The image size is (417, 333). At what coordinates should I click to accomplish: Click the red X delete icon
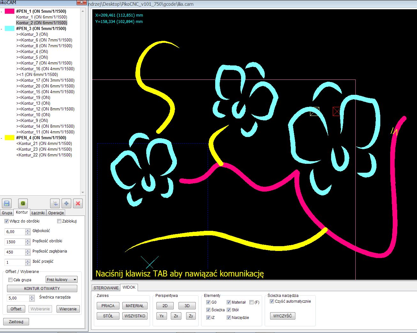pos(78,203)
